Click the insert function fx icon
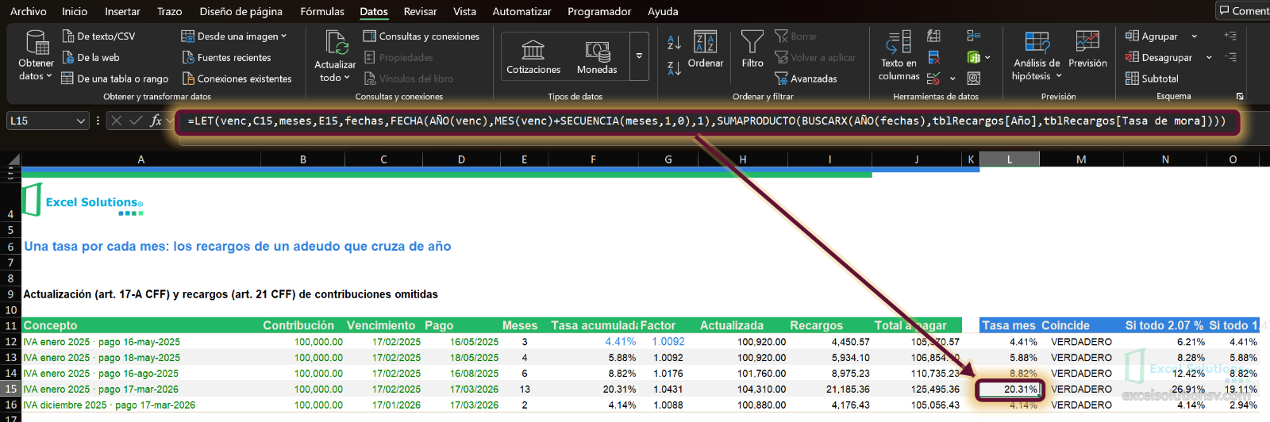Image resolution: width=1270 pixels, height=422 pixels. pyautogui.click(x=156, y=121)
